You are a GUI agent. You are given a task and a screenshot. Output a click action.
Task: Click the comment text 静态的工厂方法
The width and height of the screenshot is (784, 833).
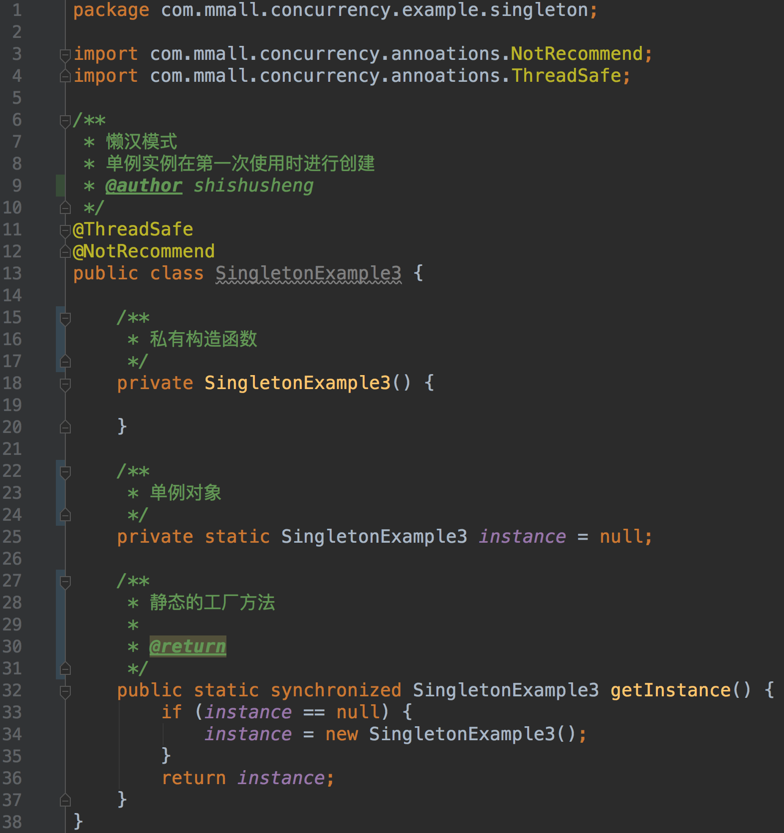212,603
